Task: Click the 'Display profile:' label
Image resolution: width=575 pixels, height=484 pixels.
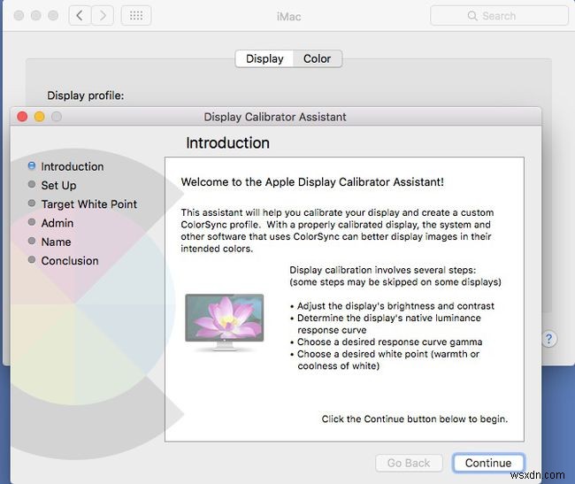Action: tap(86, 96)
